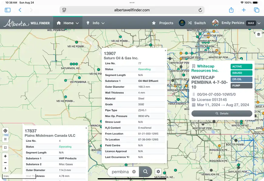Screen dimensions: 264x181
Task: Click Saturn Oil & Gas Inc. heading
Action: click(x=121, y=58)
